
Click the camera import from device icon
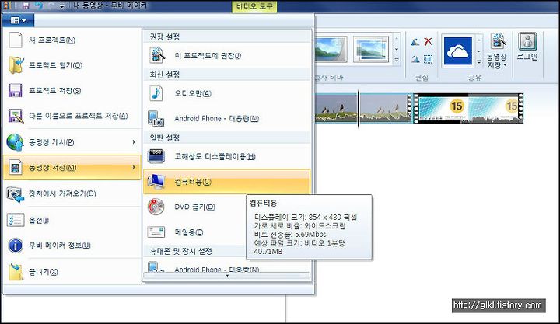[16, 194]
